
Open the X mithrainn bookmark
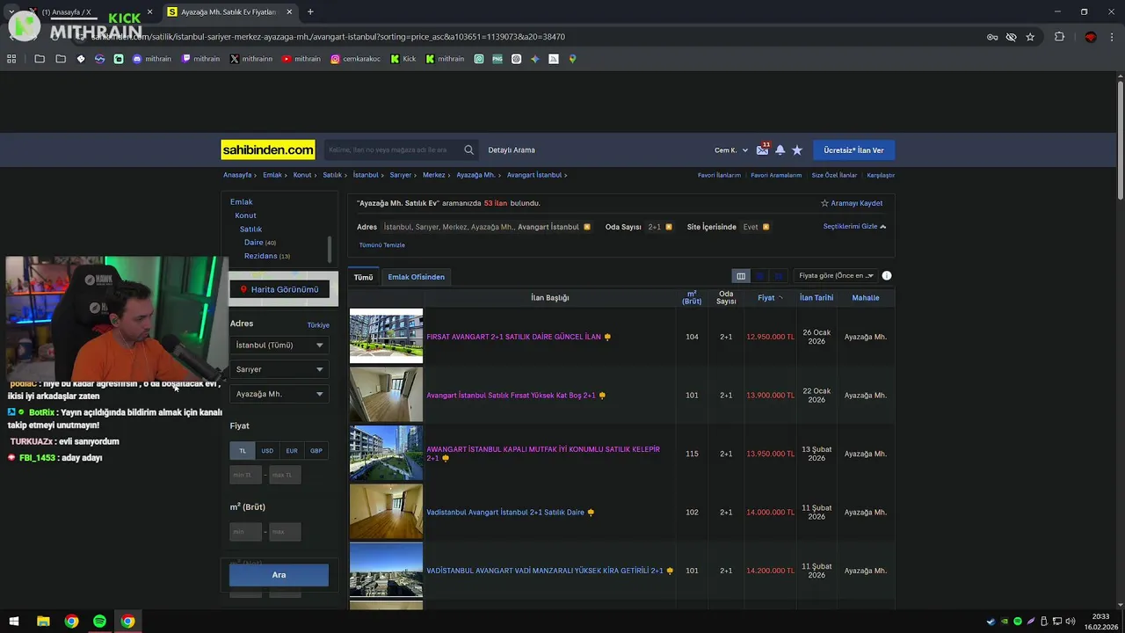click(x=251, y=59)
